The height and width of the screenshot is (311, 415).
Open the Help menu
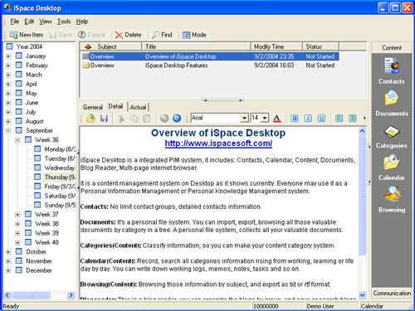[82, 22]
